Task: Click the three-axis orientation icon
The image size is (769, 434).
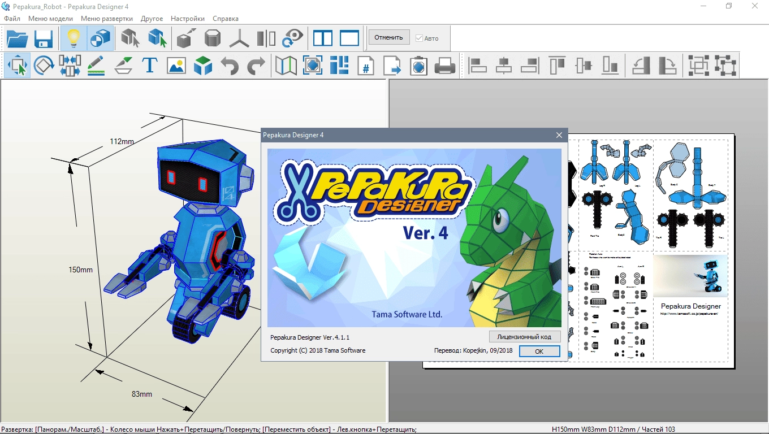Action: point(239,38)
